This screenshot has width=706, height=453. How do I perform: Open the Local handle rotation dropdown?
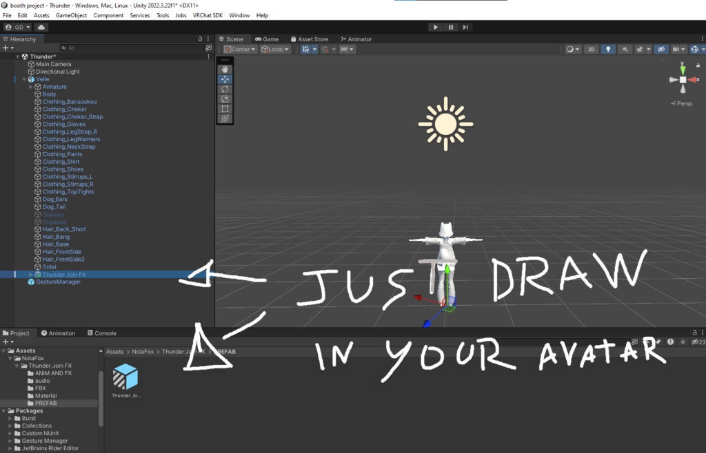pyautogui.click(x=275, y=50)
